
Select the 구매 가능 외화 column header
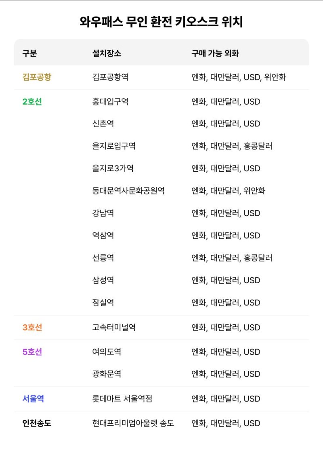pyautogui.click(x=215, y=53)
